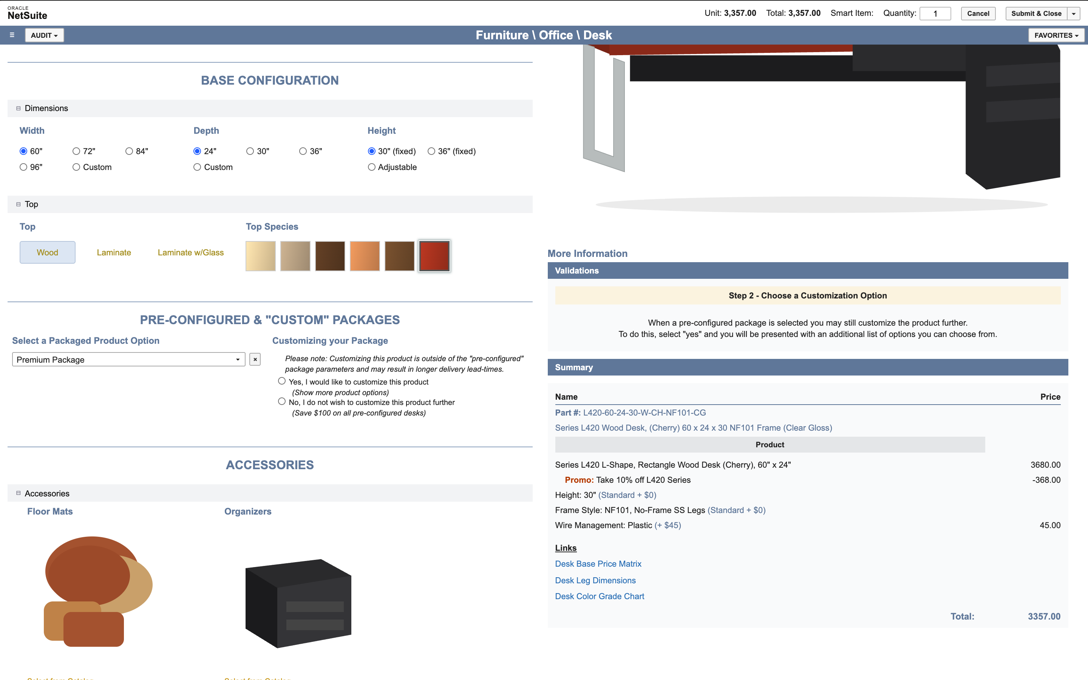
Task: Choose Custom width option
Action: [76, 167]
